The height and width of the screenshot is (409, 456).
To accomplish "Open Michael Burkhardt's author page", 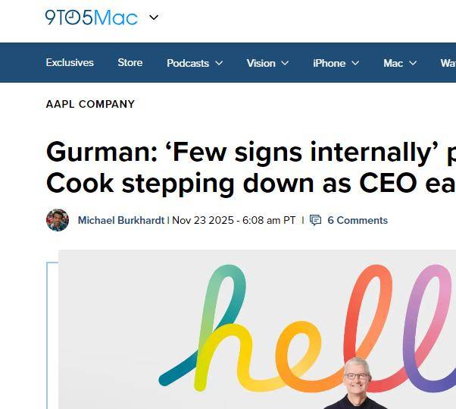I will point(121,220).
